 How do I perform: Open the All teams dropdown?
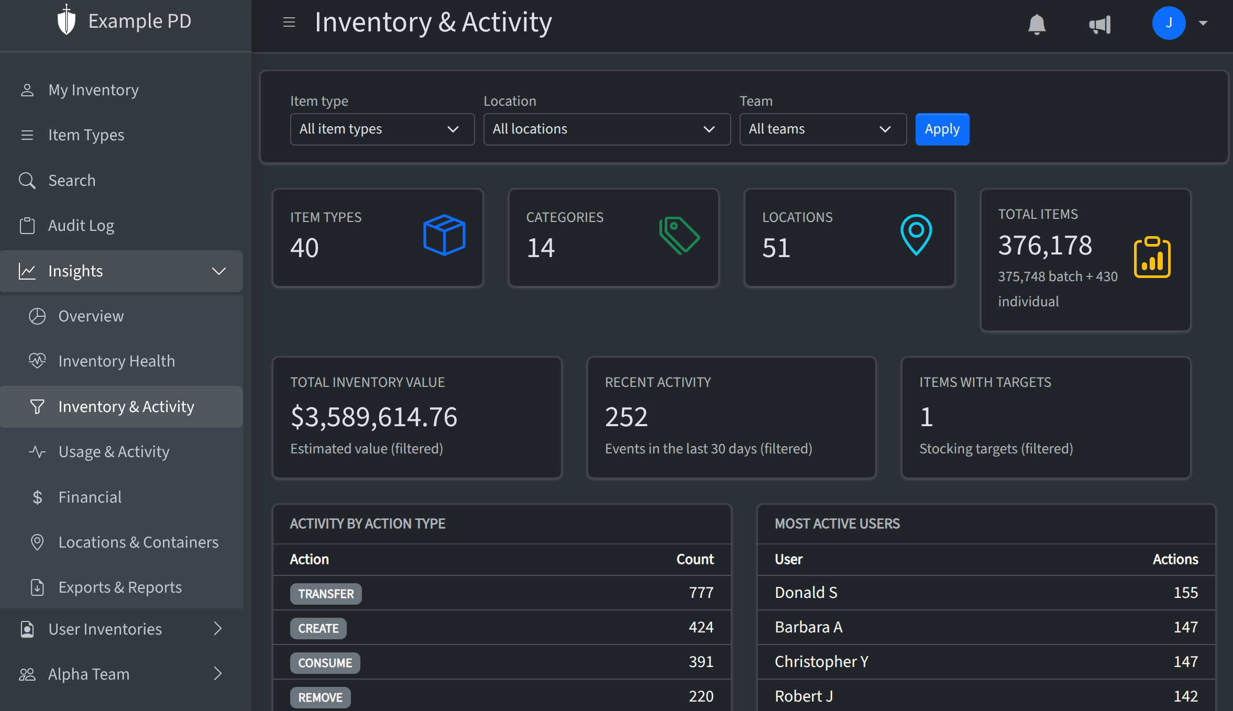(x=822, y=129)
